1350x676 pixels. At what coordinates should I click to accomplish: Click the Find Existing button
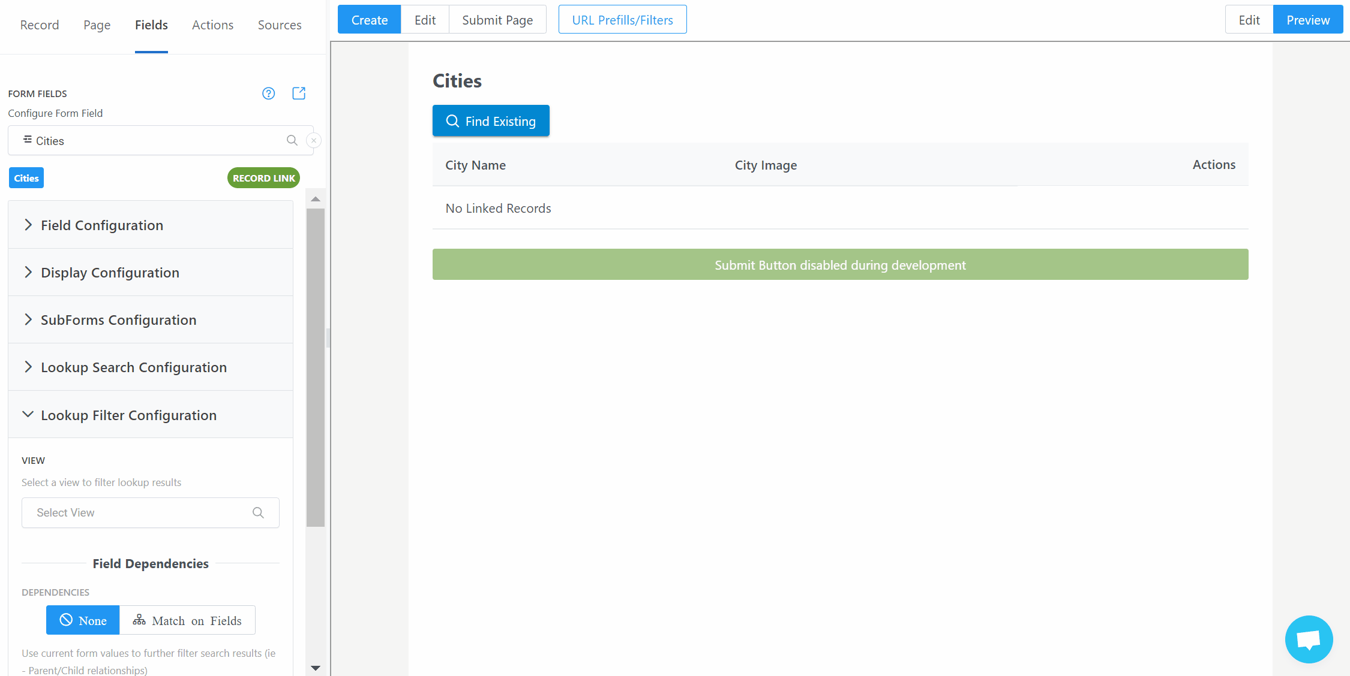coord(491,121)
